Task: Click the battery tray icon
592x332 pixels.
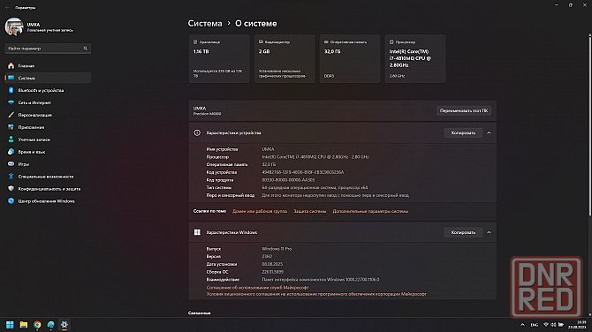Action: (561, 324)
